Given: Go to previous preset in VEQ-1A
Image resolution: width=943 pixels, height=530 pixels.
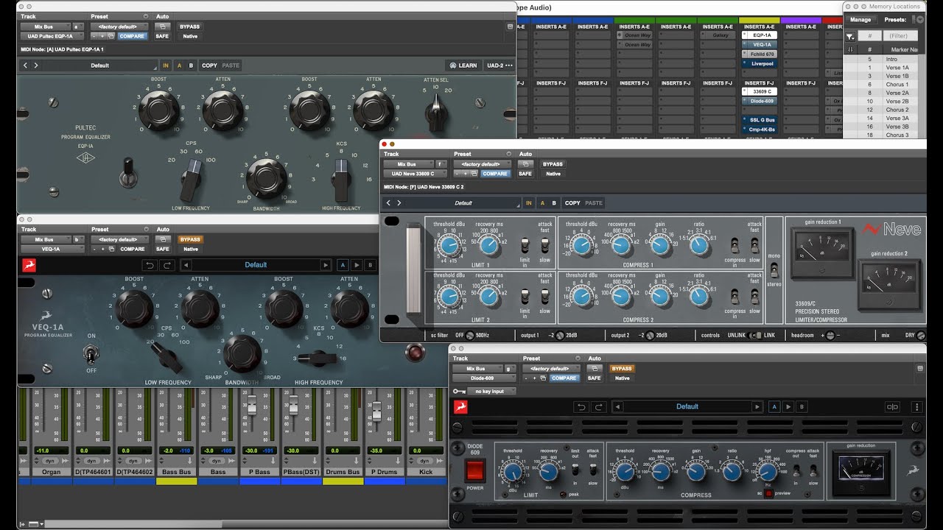Looking at the screenshot, I should tap(186, 265).
